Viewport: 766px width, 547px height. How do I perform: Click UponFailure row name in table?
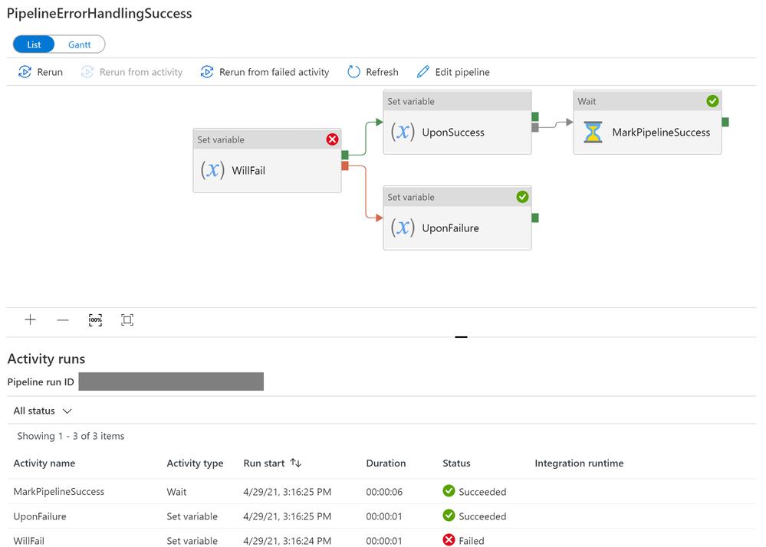(40, 516)
